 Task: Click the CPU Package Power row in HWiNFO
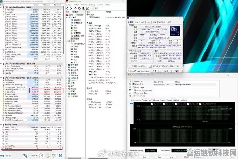point(31,90)
